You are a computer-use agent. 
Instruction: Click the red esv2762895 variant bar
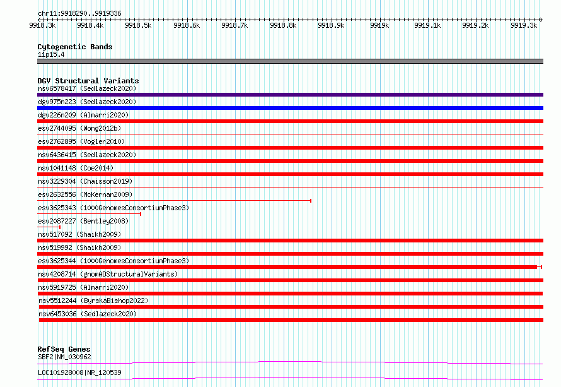290,148
